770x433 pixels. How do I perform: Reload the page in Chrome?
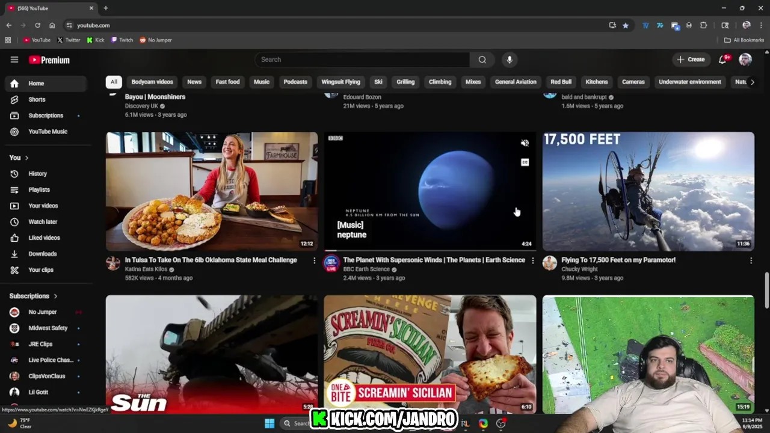point(37,25)
